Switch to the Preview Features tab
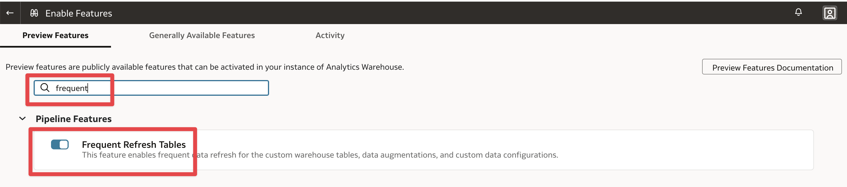Screen dimensions: 847x187 (55, 36)
